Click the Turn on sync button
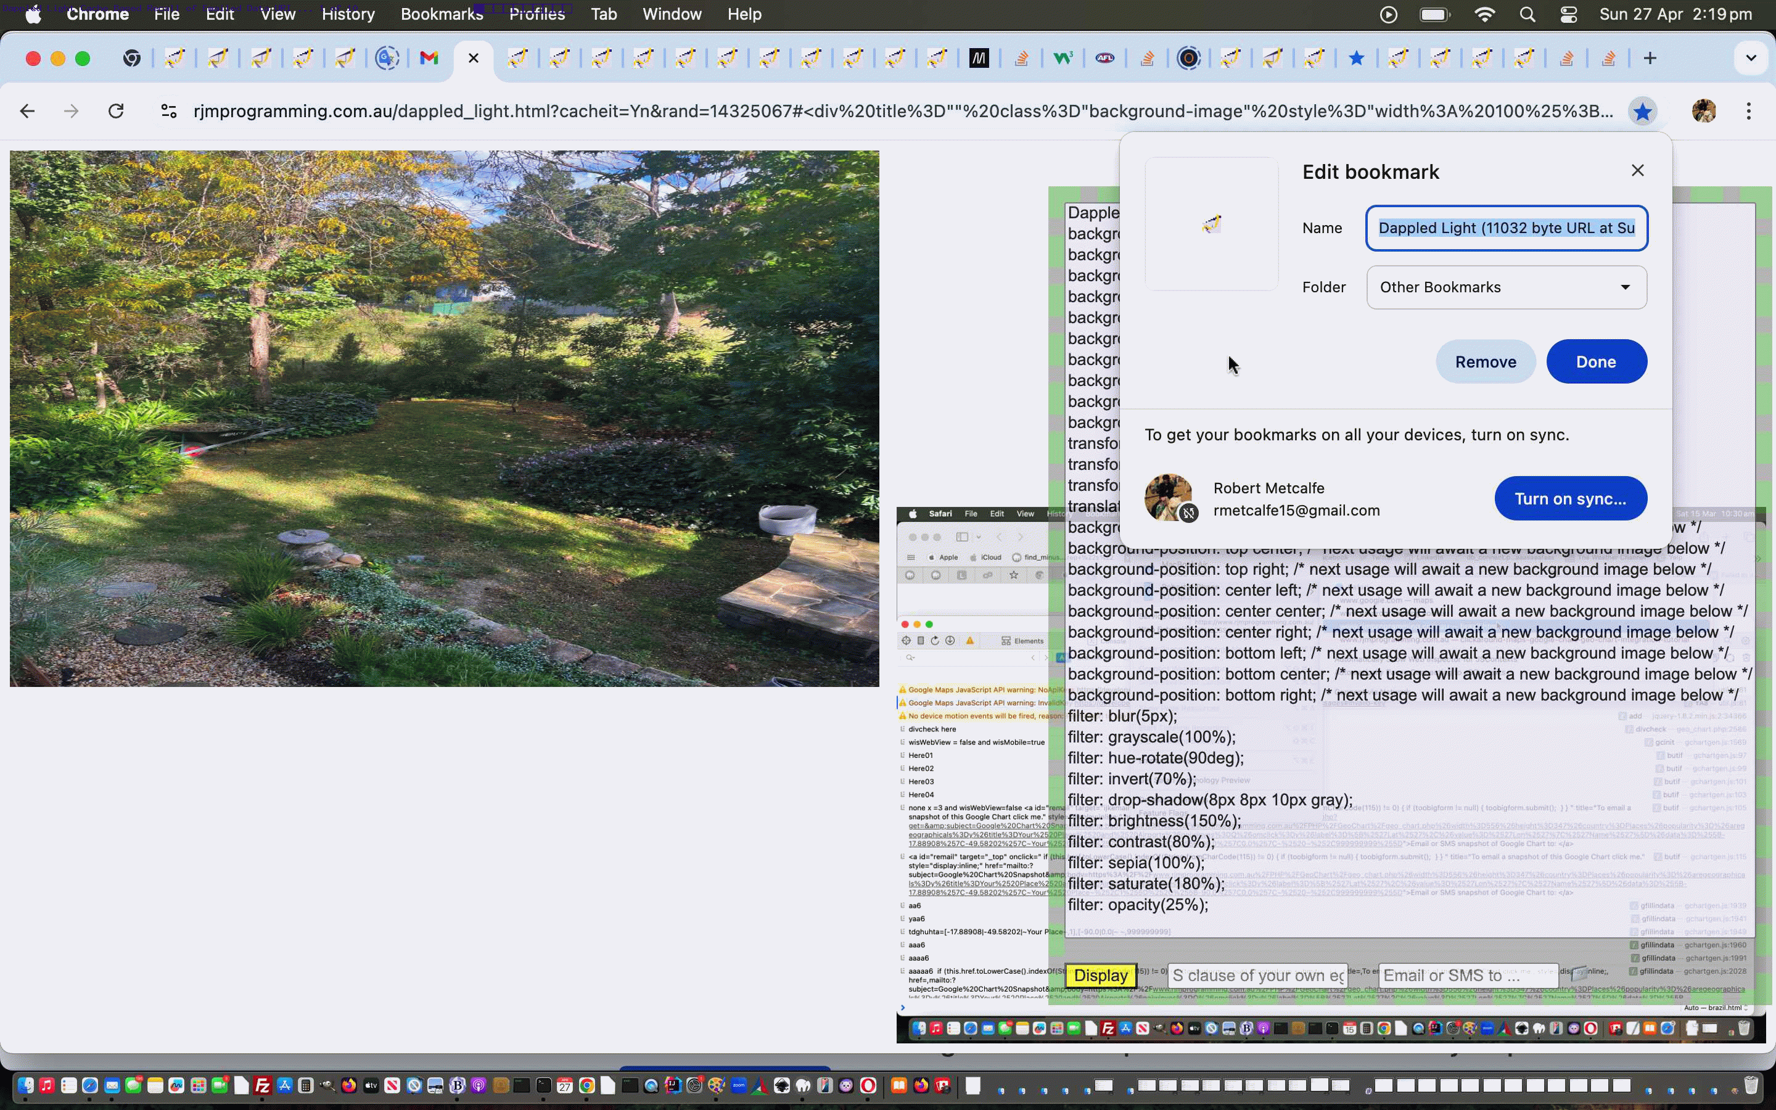This screenshot has height=1110, width=1776. [1571, 498]
